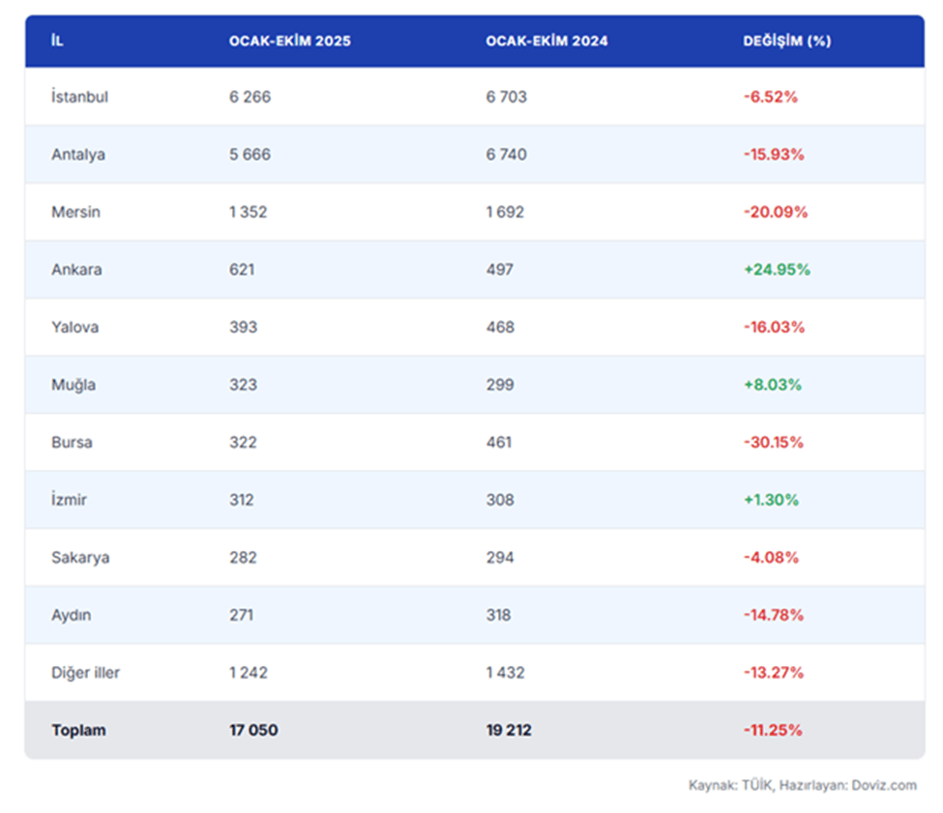Screen dimensions: 943x813
Task: Click Ankara's 2025 value 621
Action: 242,269
